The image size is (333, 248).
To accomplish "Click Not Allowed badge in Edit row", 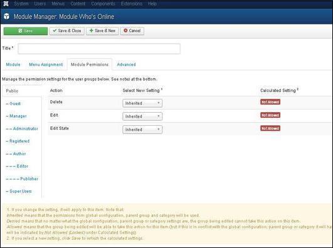I will pyautogui.click(x=270, y=115).
